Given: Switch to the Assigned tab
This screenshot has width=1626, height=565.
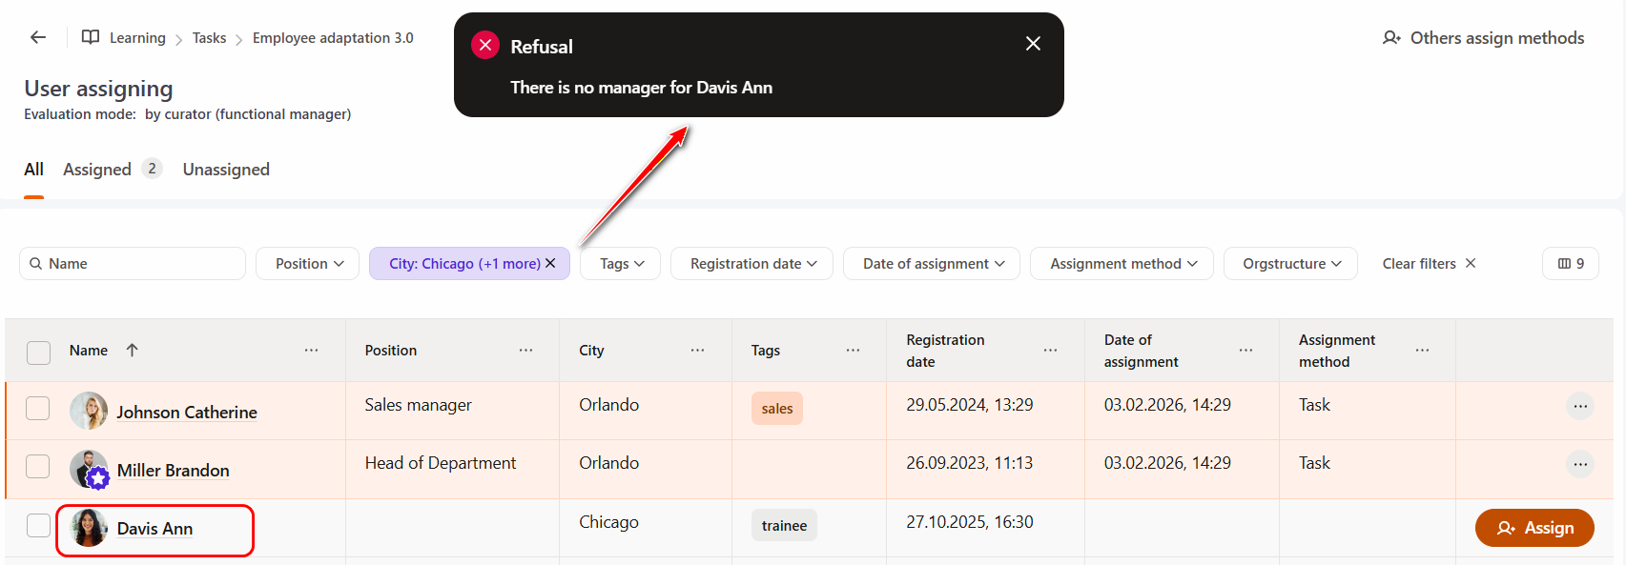Looking at the screenshot, I should [97, 170].
